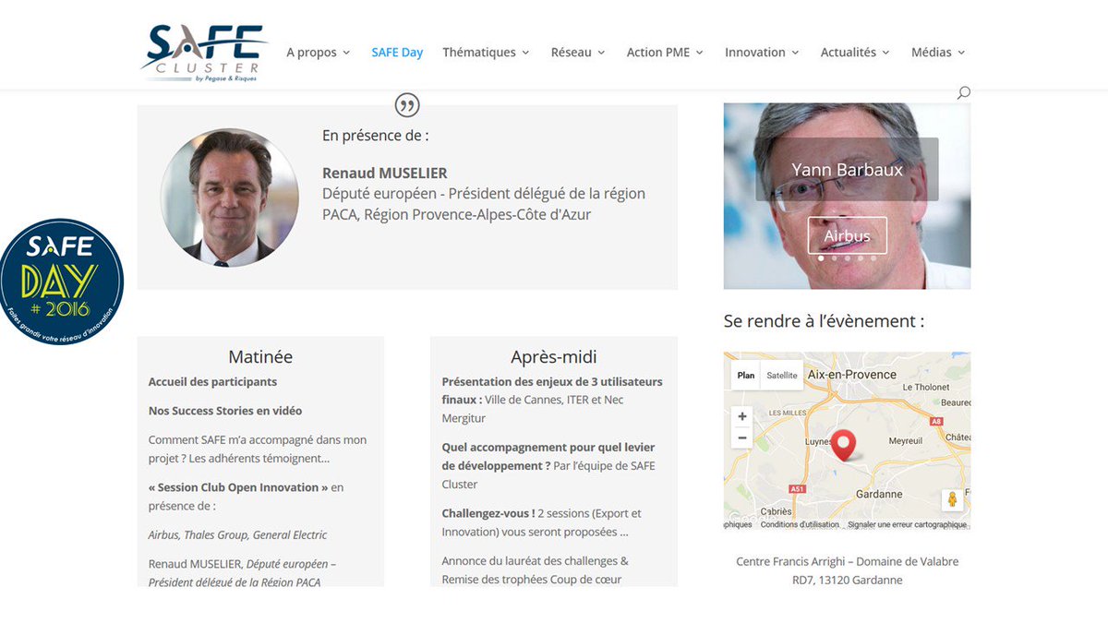
Task: Expand the Actualités dropdown
Action: [x=855, y=53]
